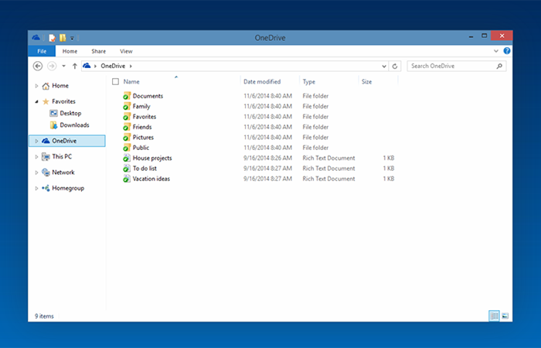
Task: Select the Vacation ideas document icon
Action: coord(127,179)
